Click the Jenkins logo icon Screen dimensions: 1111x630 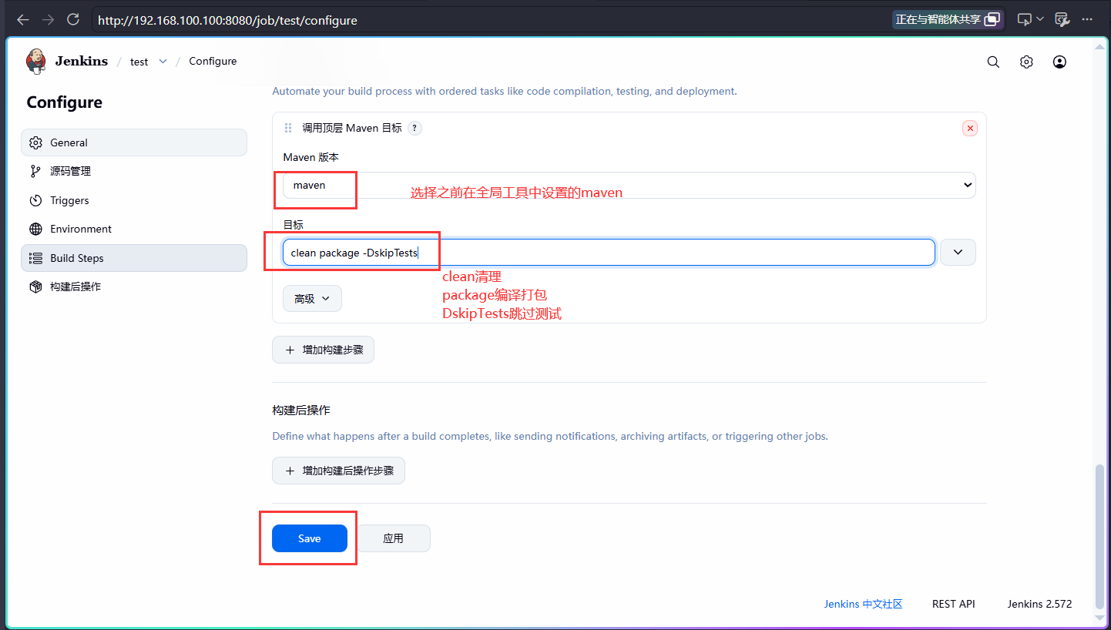pos(35,62)
